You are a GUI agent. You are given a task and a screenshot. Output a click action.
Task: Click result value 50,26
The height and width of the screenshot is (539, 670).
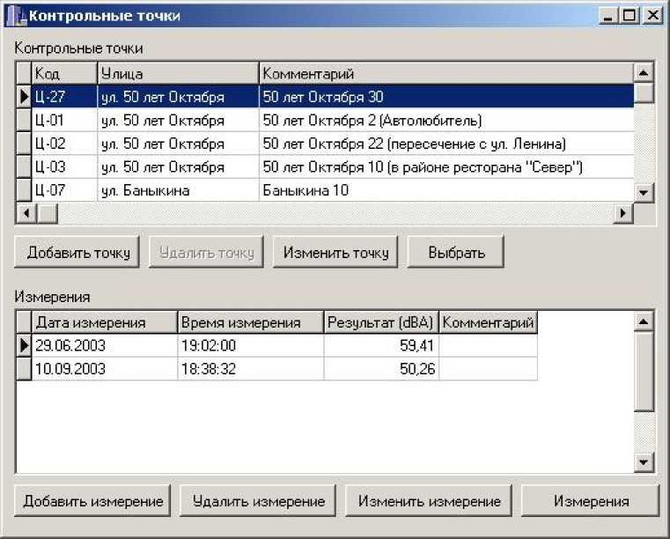click(381, 368)
